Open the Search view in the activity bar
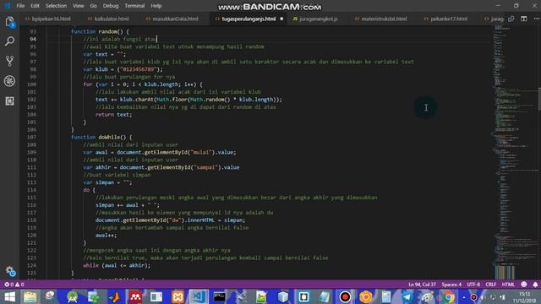The width and height of the screenshot is (541, 304). pos(9,41)
